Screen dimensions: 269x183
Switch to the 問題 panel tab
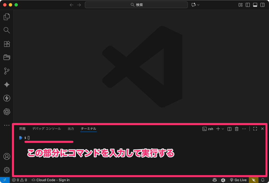[22, 129]
